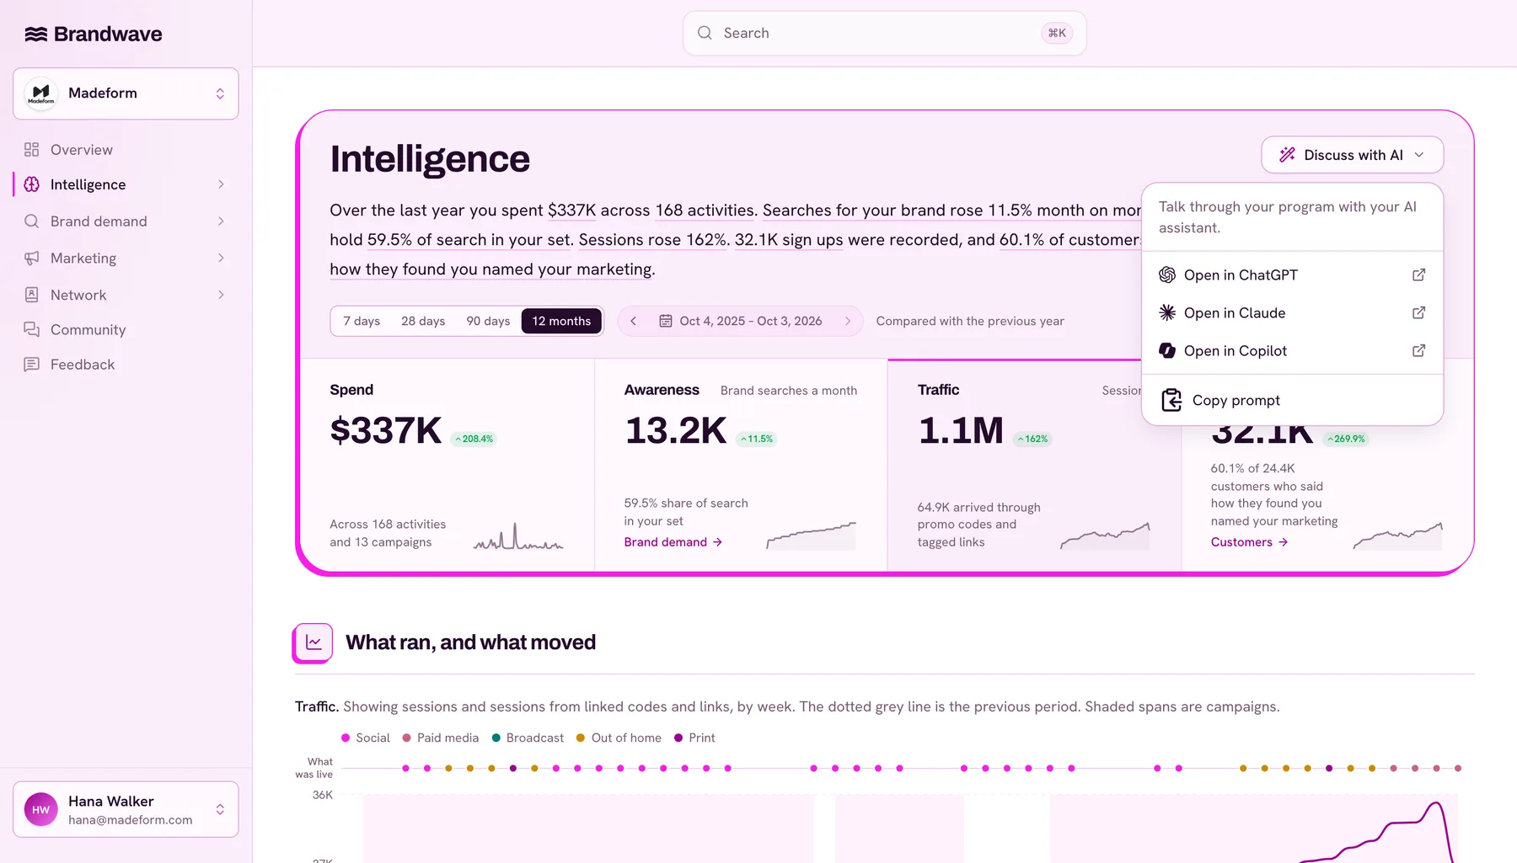This screenshot has width=1517, height=863.
Task: Toggle the Broadcast legend series
Action: point(528,738)
